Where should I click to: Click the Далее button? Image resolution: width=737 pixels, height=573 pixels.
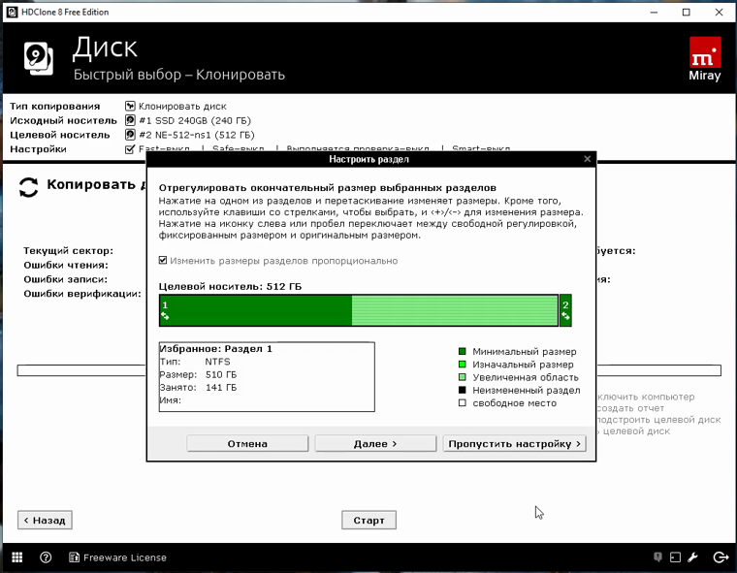tap(375, 444)
